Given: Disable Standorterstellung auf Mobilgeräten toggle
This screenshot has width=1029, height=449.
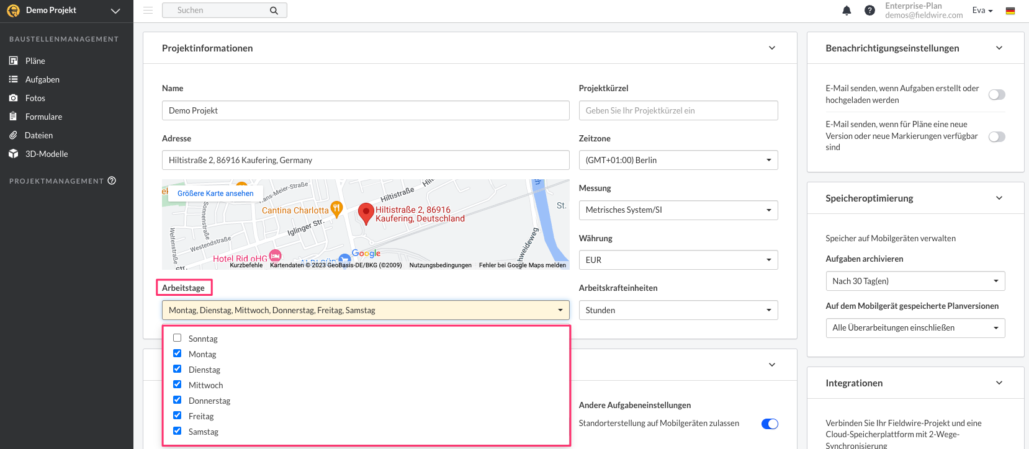Looking at the screenshot, I should pos(770,424).
